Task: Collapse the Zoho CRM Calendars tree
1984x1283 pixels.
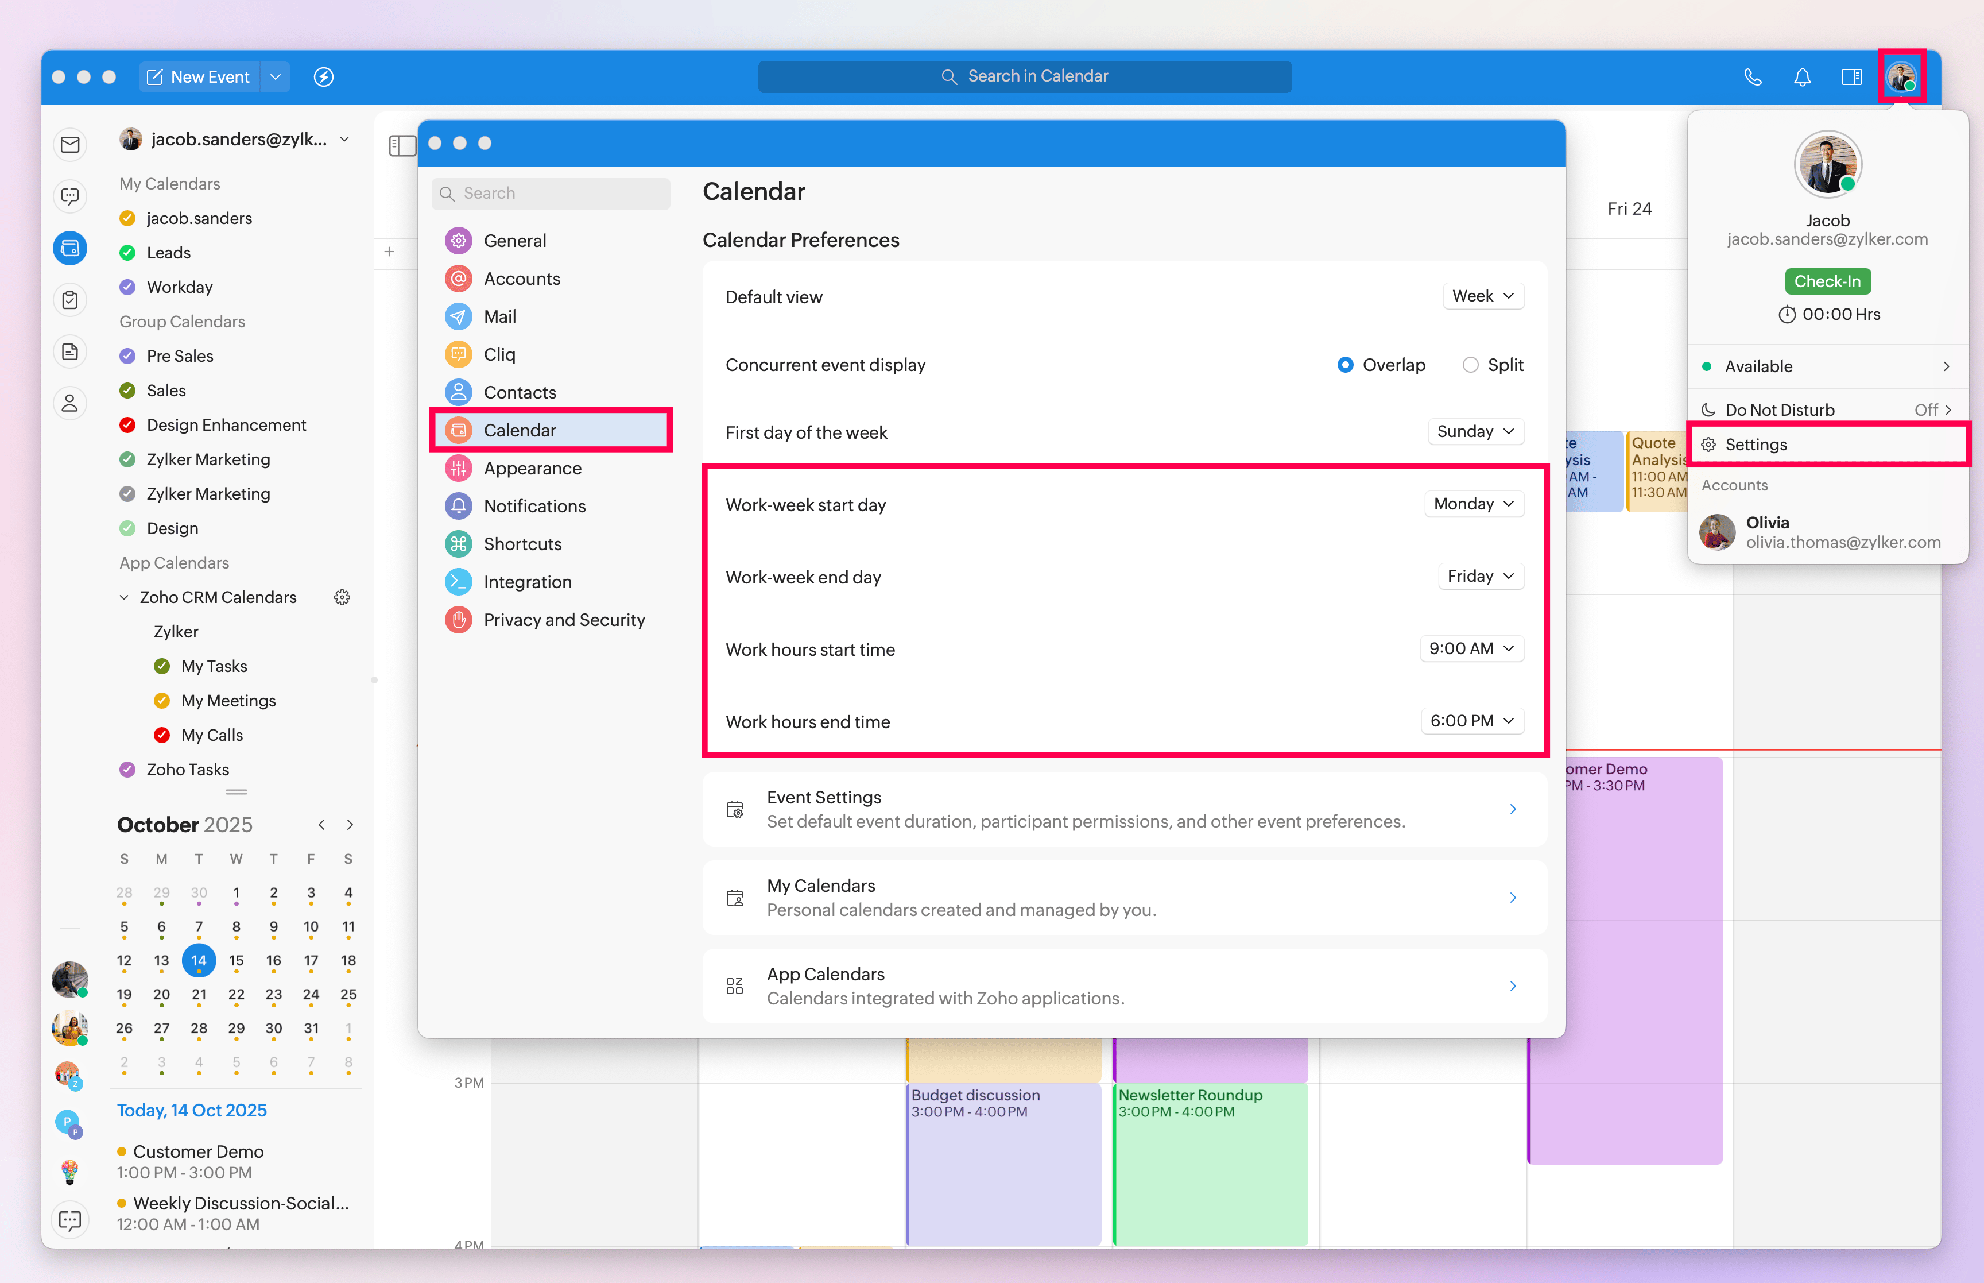Action: [124, 597]
